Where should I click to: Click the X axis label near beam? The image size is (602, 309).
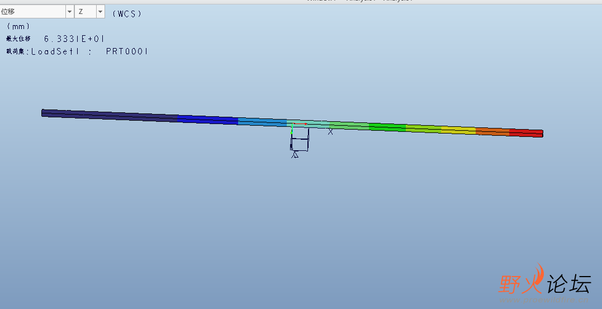(330, 132)
